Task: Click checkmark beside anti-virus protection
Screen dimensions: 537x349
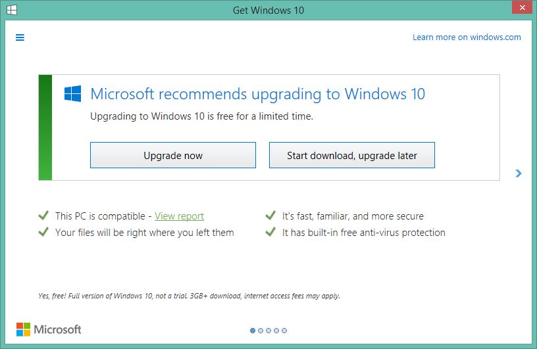Action: tap(270, 232)
